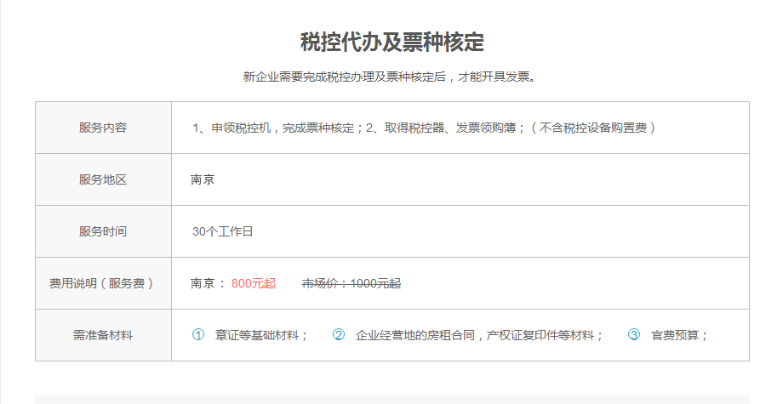Click the 企业经营地的房租合同 material item
The height and width of the screenshot is (404, 783).
[x=479, y=335]
